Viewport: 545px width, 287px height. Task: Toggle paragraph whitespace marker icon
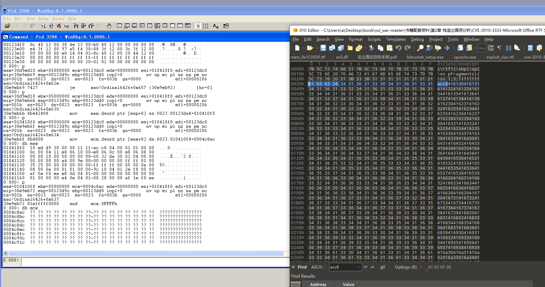[499, 48]
